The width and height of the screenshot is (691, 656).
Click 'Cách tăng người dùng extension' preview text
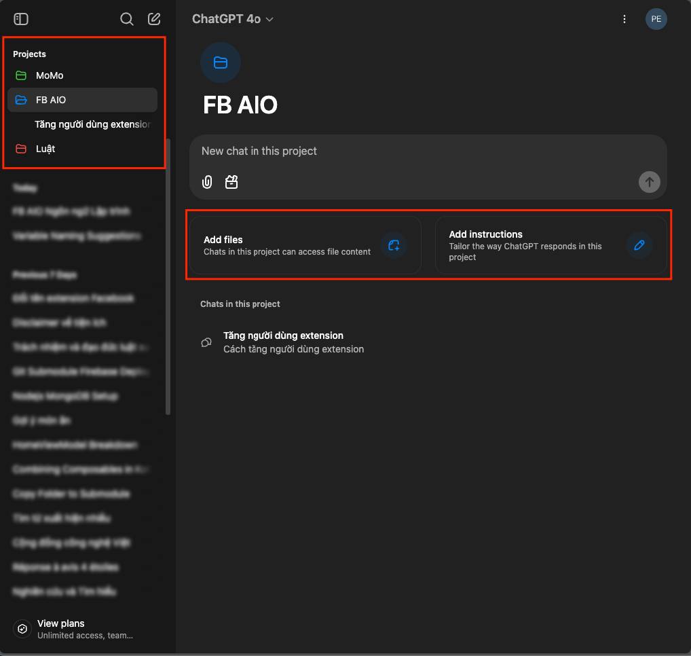pos(293,349)
